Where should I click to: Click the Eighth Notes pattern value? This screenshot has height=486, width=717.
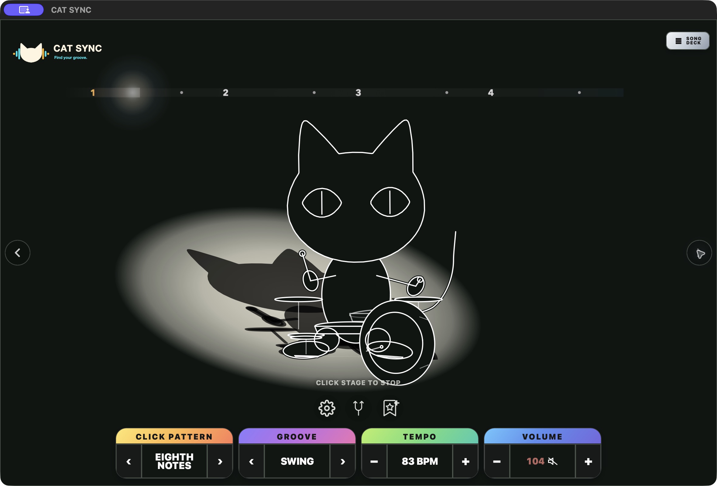(x=174, y=461)
